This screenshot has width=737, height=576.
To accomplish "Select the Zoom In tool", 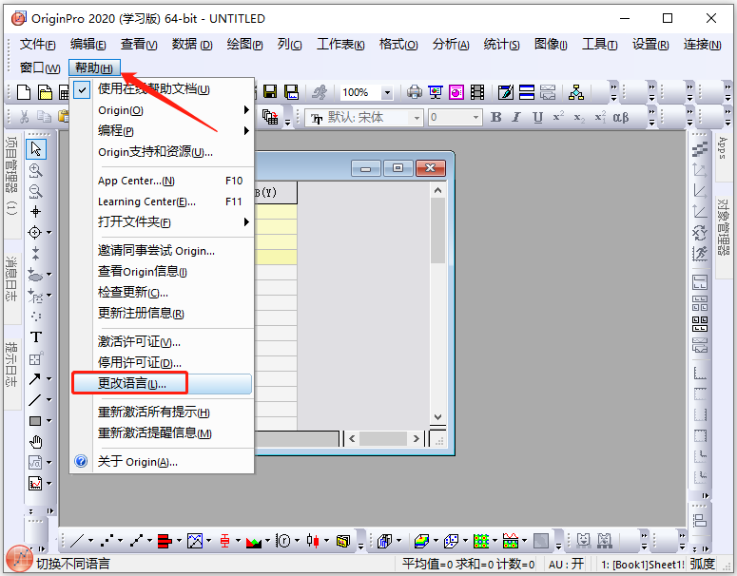I will (36, 170).
